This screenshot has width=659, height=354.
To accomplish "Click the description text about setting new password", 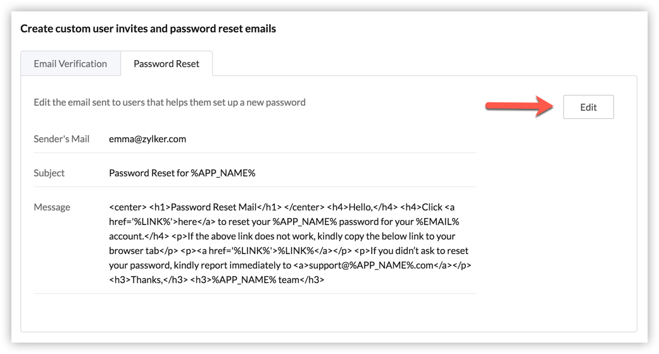I will [x=170, y=102].
